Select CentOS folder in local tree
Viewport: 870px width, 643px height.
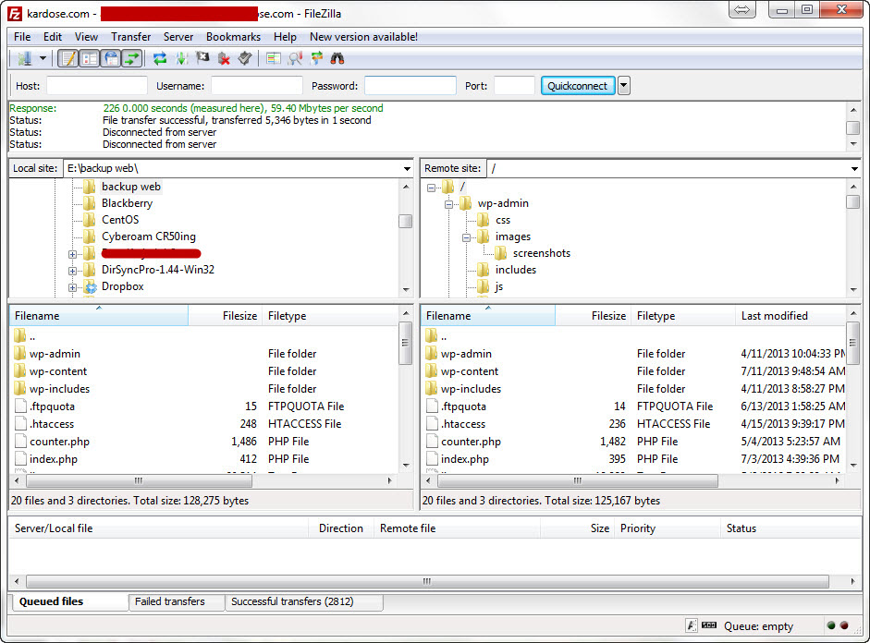(x=120, y=220)
